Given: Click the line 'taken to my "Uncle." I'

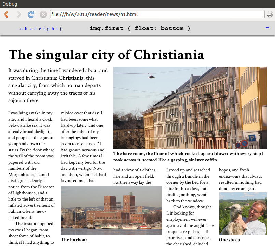Looking at the screenshot, I should pyautogui.click(x=81, y=144).
